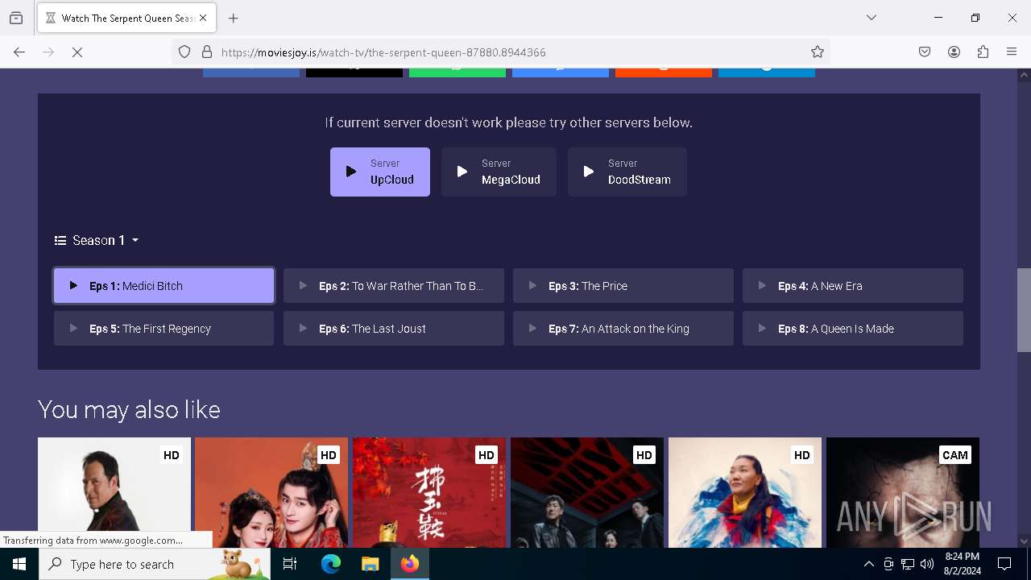1031x580 pixels.
Task: Play Eps 2: To War Rather Than To B...
Action: point(394,286)
